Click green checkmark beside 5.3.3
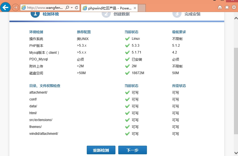This screenshot has width=238, height=156. (127, 46)
